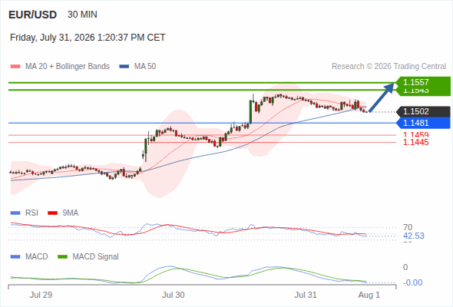Click the 30 MIN timeframe label
Viewport: 453px width, 307px height.
pos(82,15)
